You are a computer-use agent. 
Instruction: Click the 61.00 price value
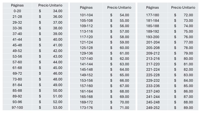(x=124, y=53)
